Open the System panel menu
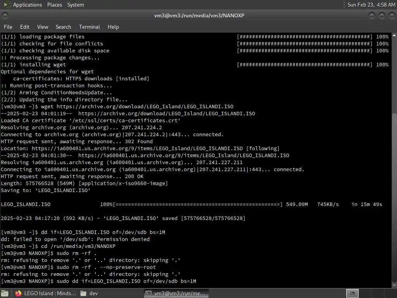This screenshot has width=397, height=298. (x=76, y=5)
